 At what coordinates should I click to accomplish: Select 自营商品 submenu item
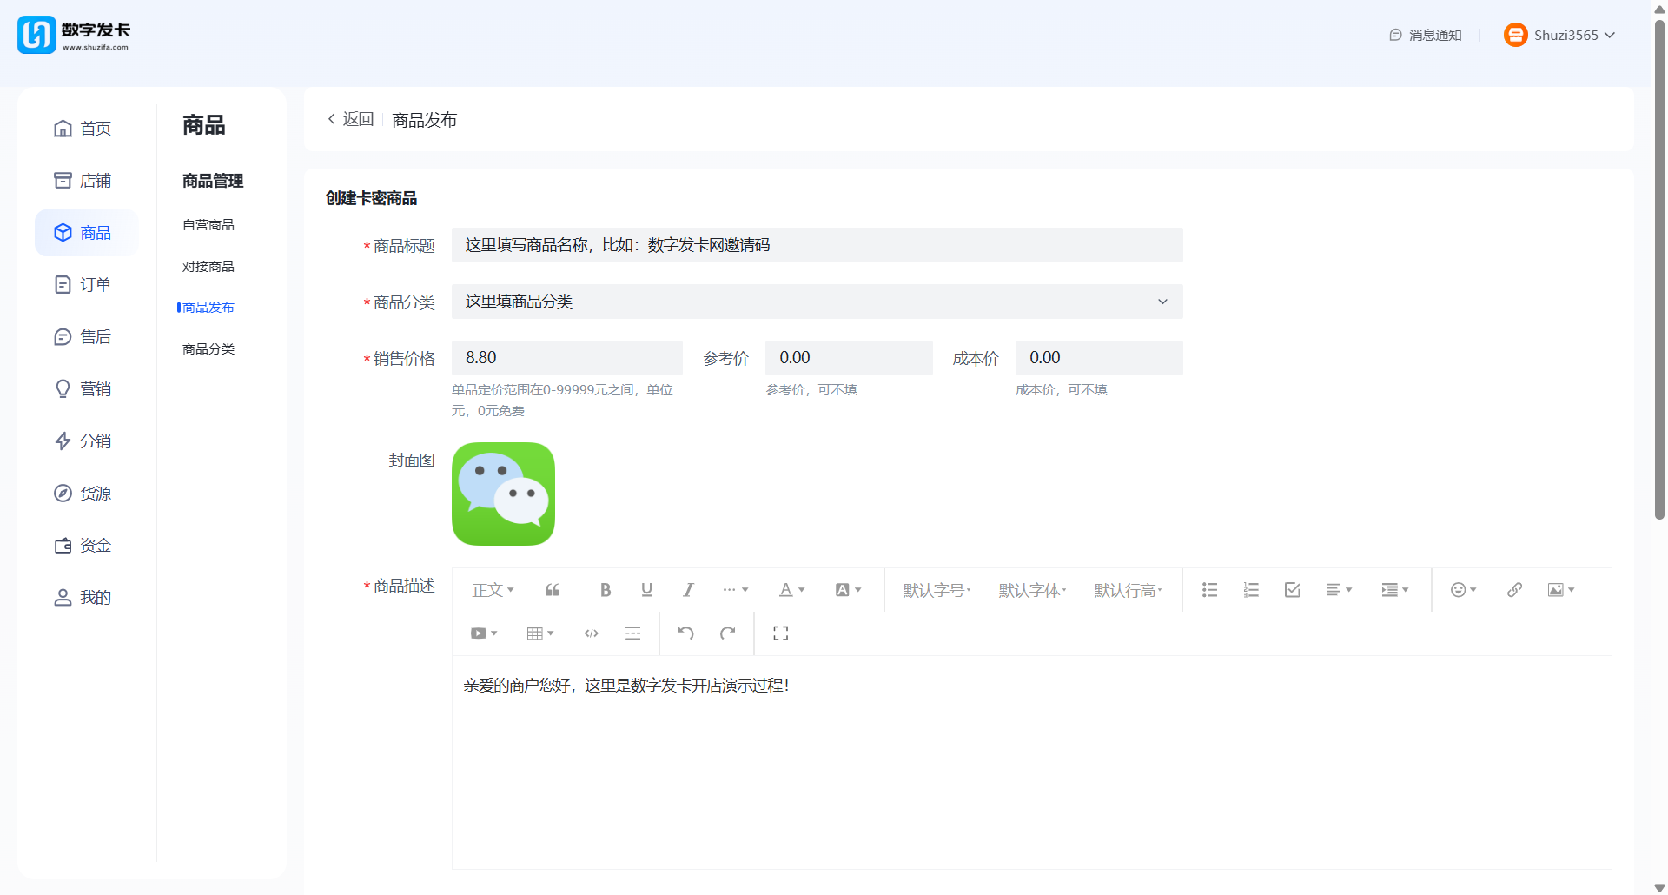point(208,225)
